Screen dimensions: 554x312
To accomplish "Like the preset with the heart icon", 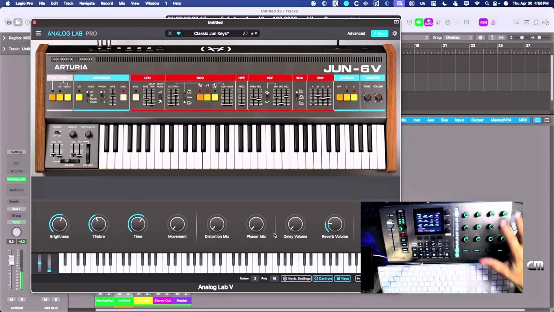I will coord(178,33).
